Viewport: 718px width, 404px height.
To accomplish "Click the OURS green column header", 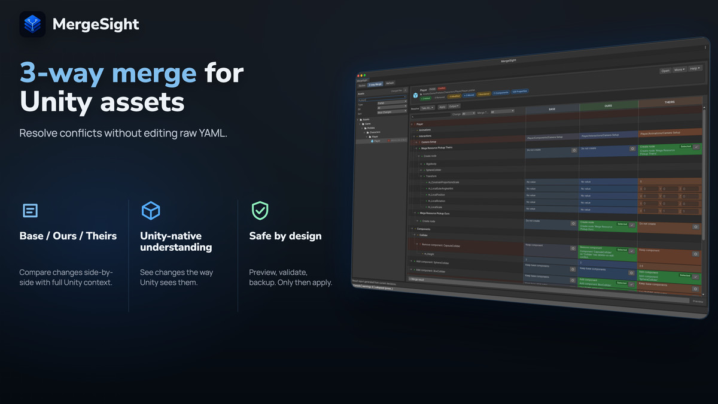I will pos(609,106).
